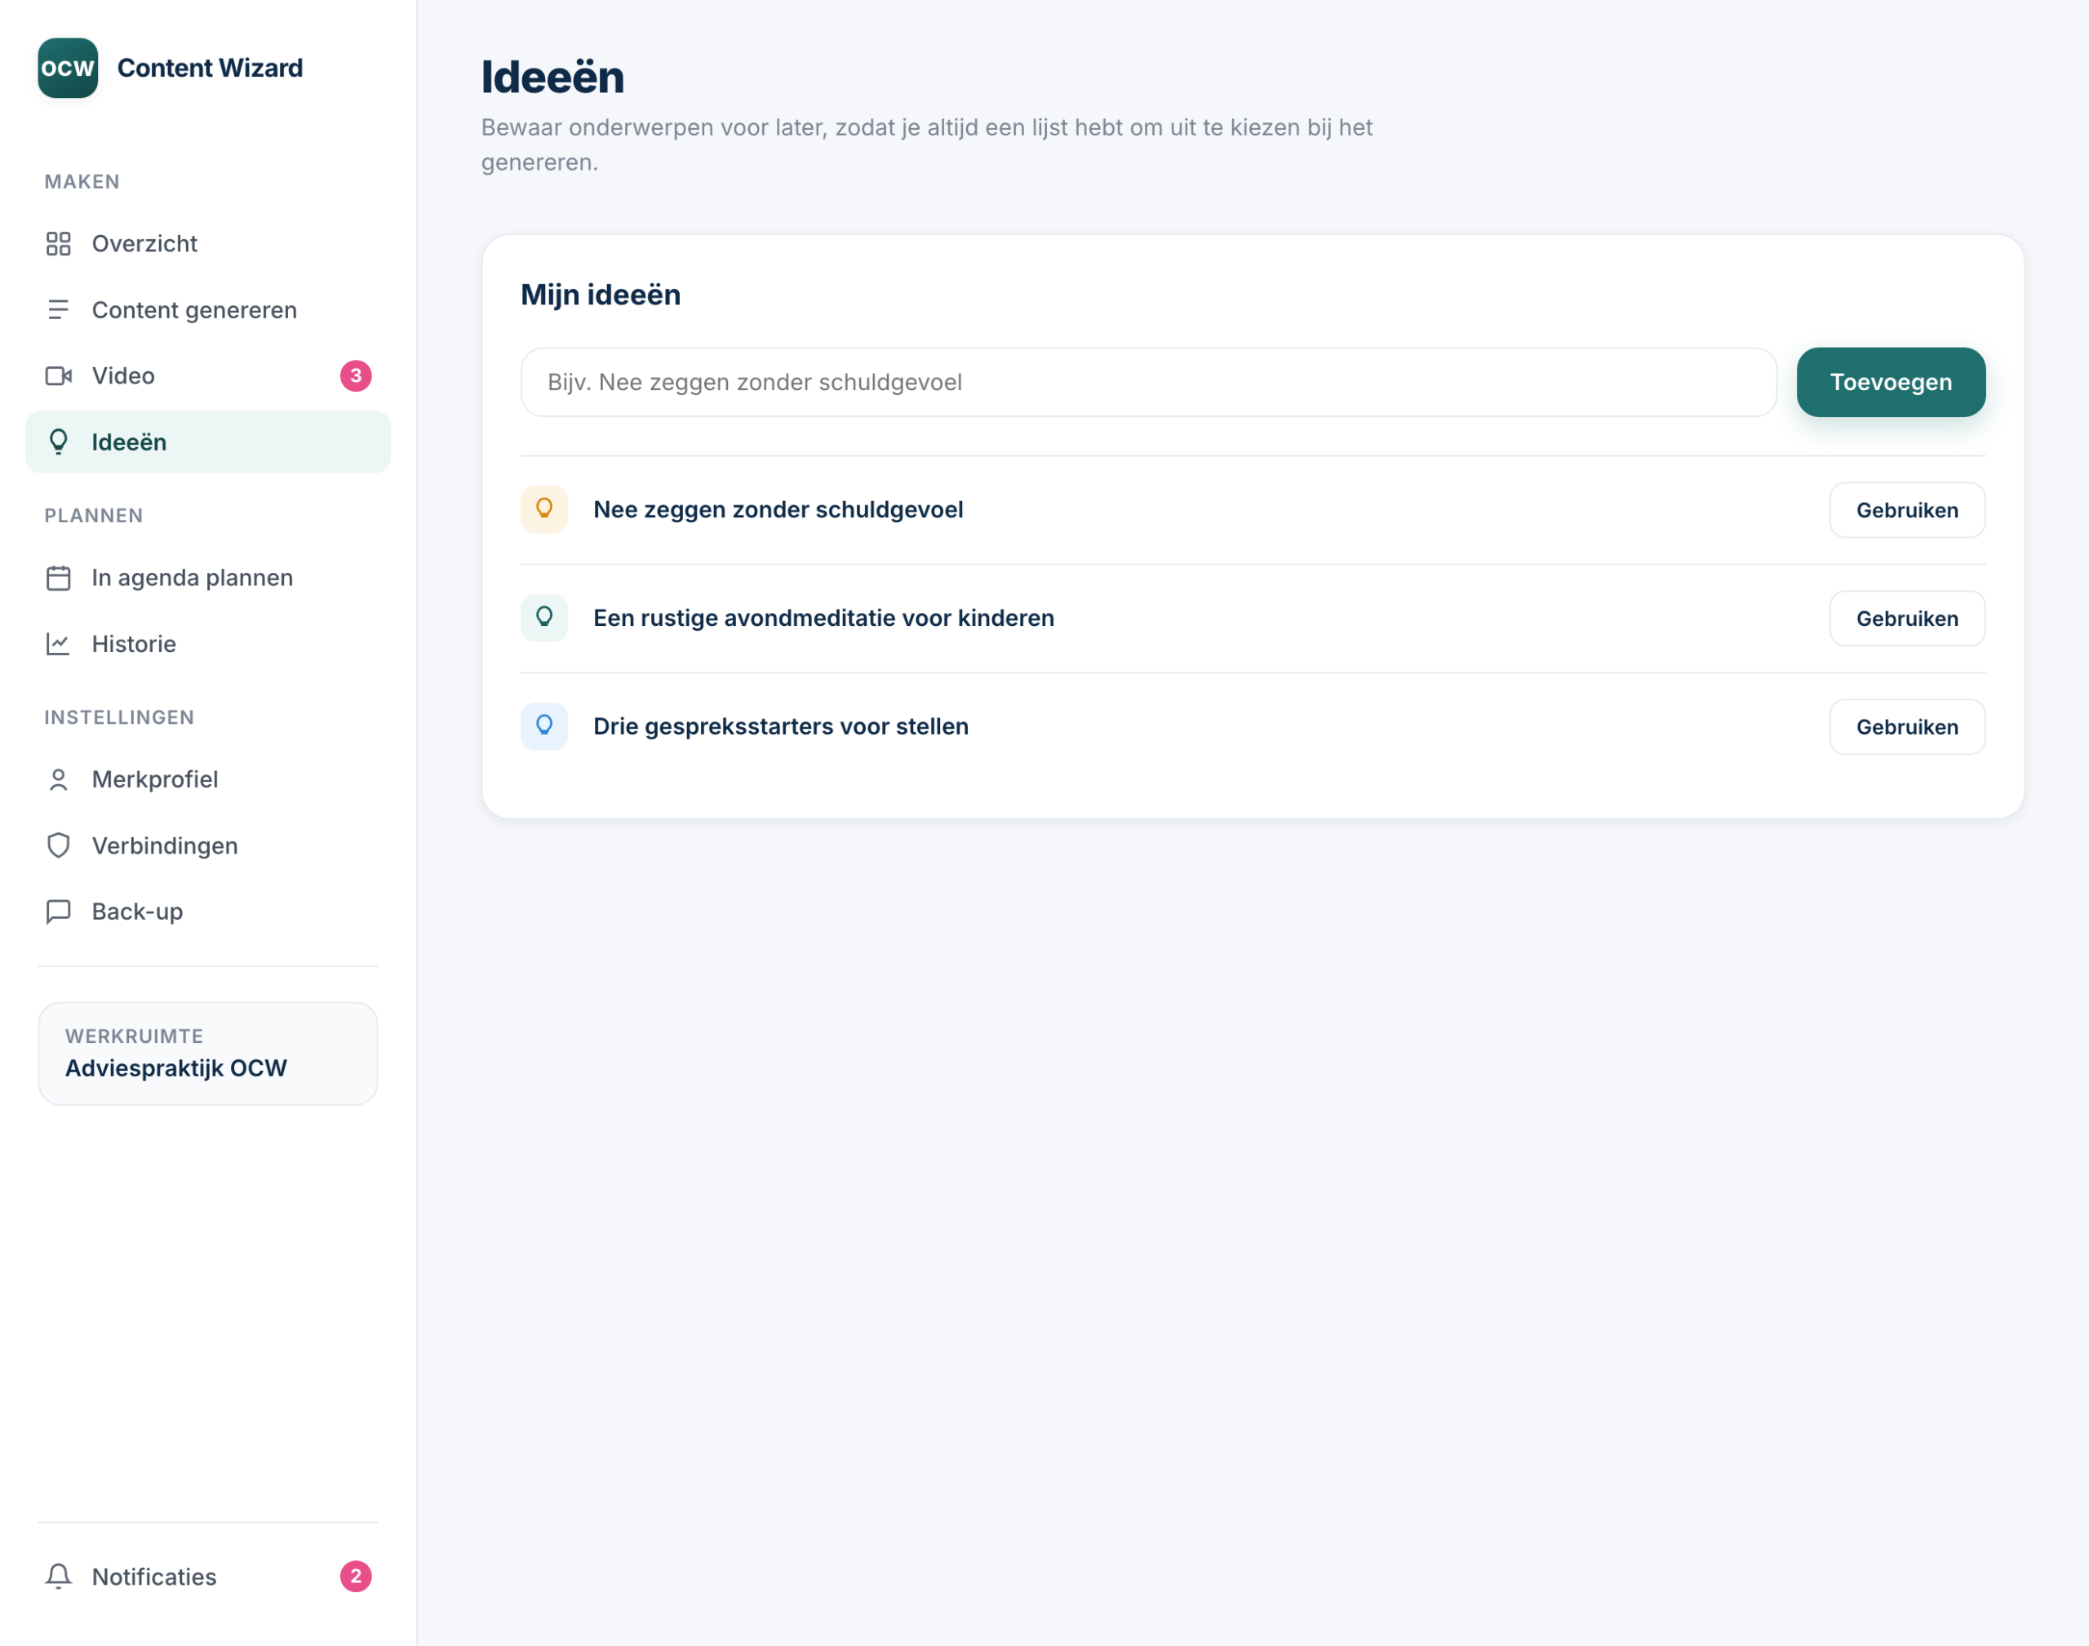Viewport: 2089px width, 1646px height.
Task: Open the Notificaties menu item
Action: coord(208,1577)
